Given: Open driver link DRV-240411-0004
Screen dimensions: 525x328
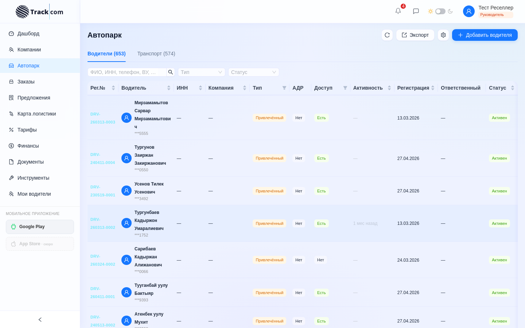Looking at the screenshot, I should pyautogui.click(x=102, y=159).
